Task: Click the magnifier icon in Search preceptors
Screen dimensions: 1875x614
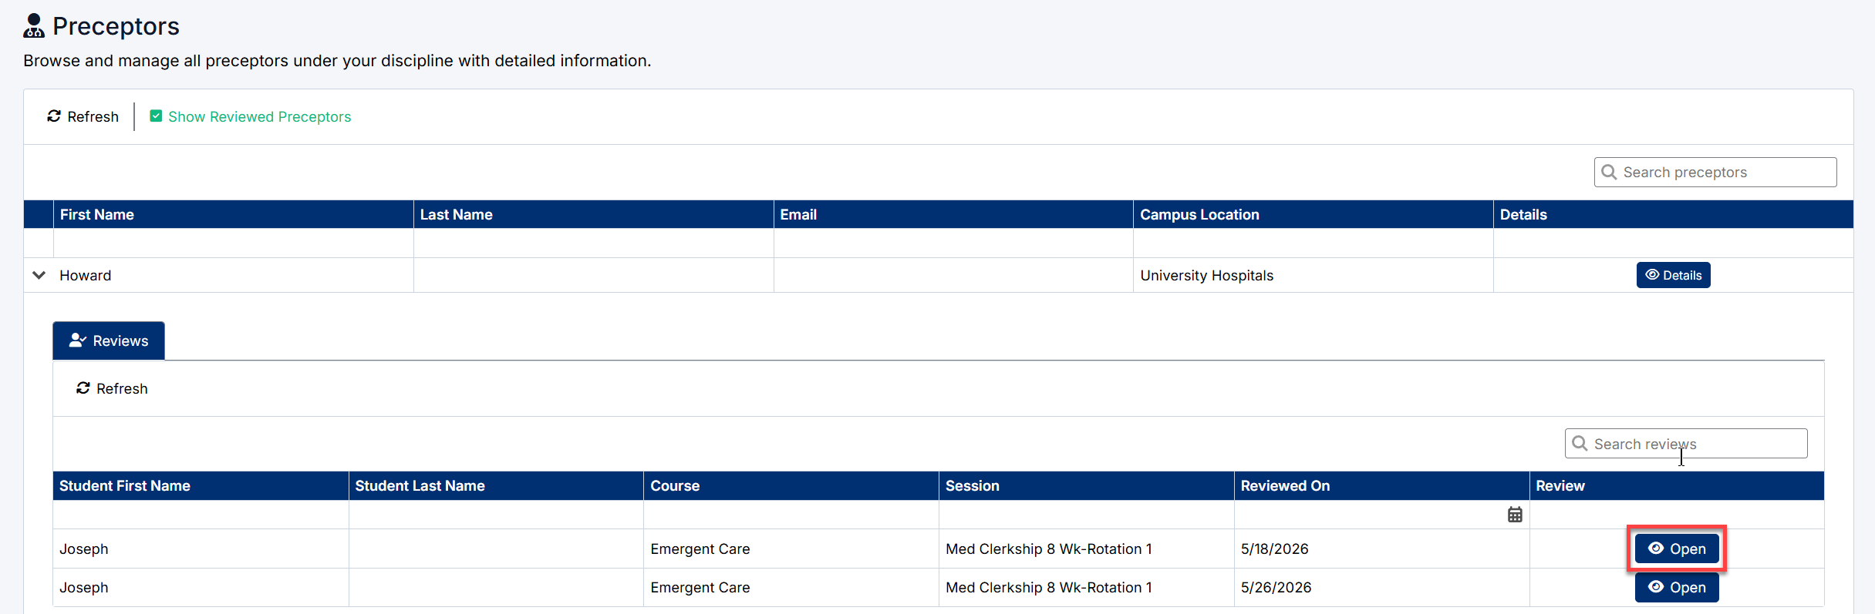Action: click(x=1609, y=172)
